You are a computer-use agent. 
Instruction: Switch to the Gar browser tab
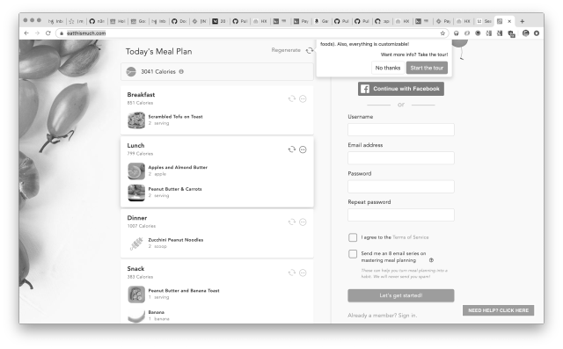321,21
